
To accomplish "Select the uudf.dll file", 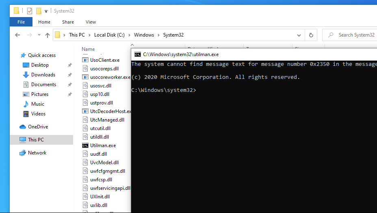I will point(98,154).
